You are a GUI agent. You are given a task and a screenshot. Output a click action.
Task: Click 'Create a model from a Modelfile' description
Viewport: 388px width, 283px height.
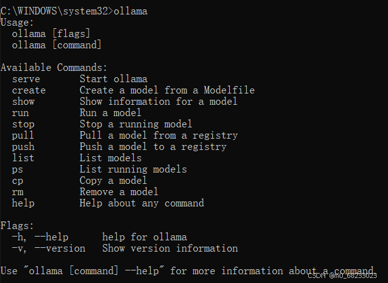[167, 90]
